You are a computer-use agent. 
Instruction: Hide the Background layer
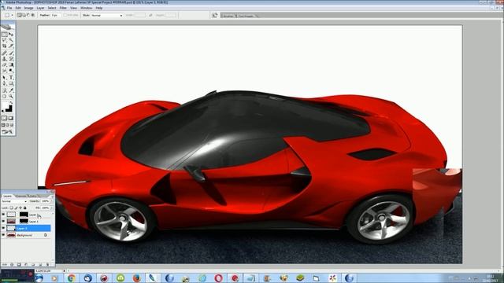(3, 235)
